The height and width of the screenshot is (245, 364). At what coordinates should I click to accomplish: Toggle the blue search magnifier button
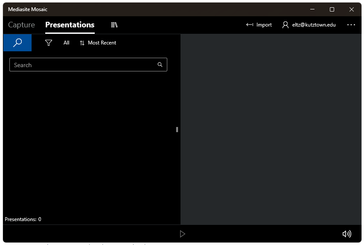(17, 43)
